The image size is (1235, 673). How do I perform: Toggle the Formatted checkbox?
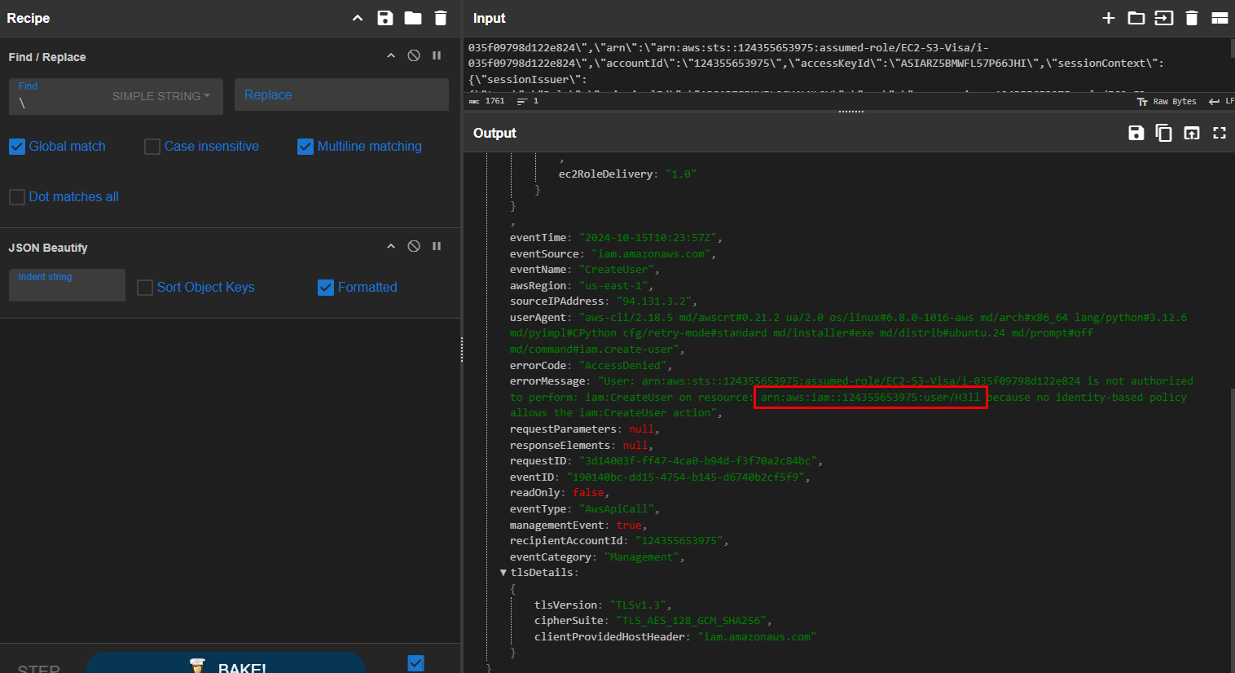tap(326, 288)
